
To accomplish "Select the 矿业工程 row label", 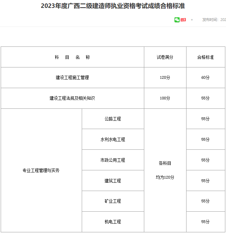I will click(x=113, y=201).
